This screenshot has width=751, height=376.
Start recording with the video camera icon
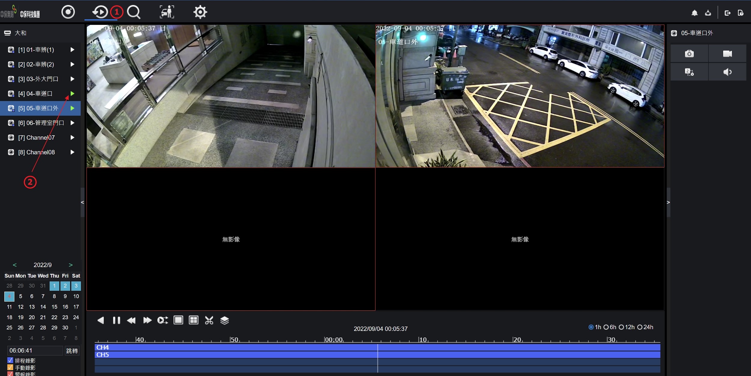point(727,54)
